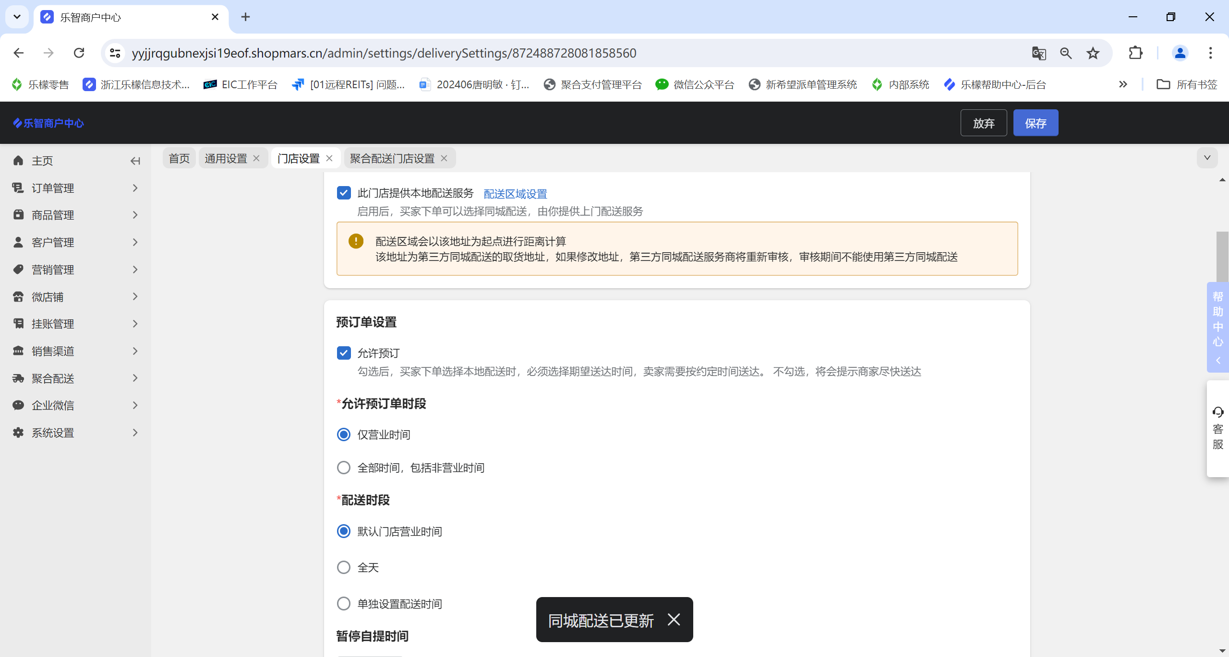This screenshot has height=657, width=1229.
Task: Click the 乐智商户中心 logo
Action: pos(48,123)
